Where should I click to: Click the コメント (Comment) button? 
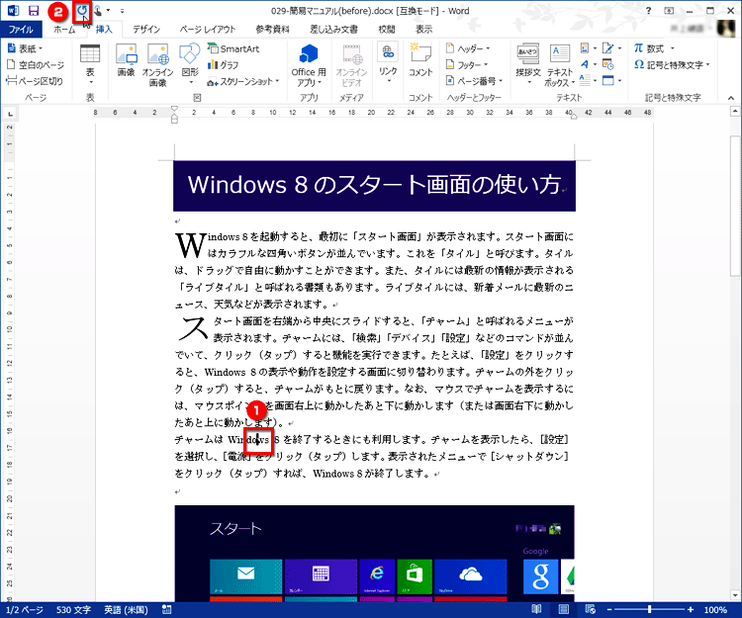point(420,60)
